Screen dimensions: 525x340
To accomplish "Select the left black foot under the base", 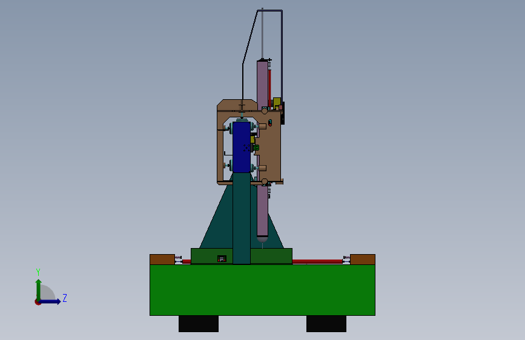I will click(x=199, y=324).
